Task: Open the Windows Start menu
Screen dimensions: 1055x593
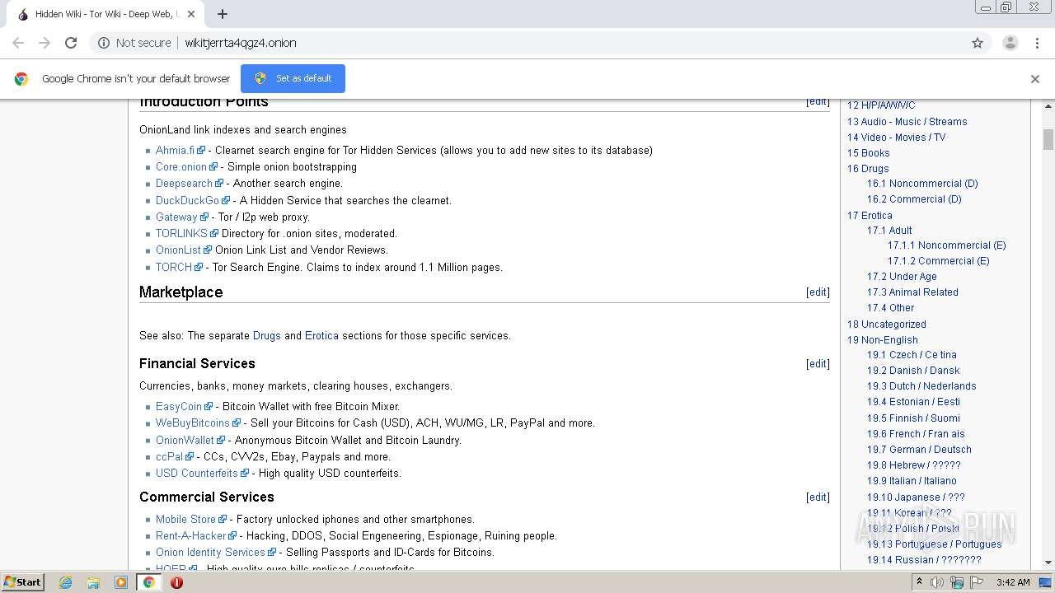Action: click(22, 582)
